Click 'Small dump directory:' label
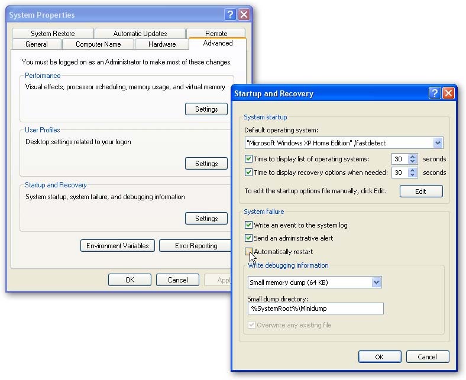This screenshot has height=380, width=466. 277,299
